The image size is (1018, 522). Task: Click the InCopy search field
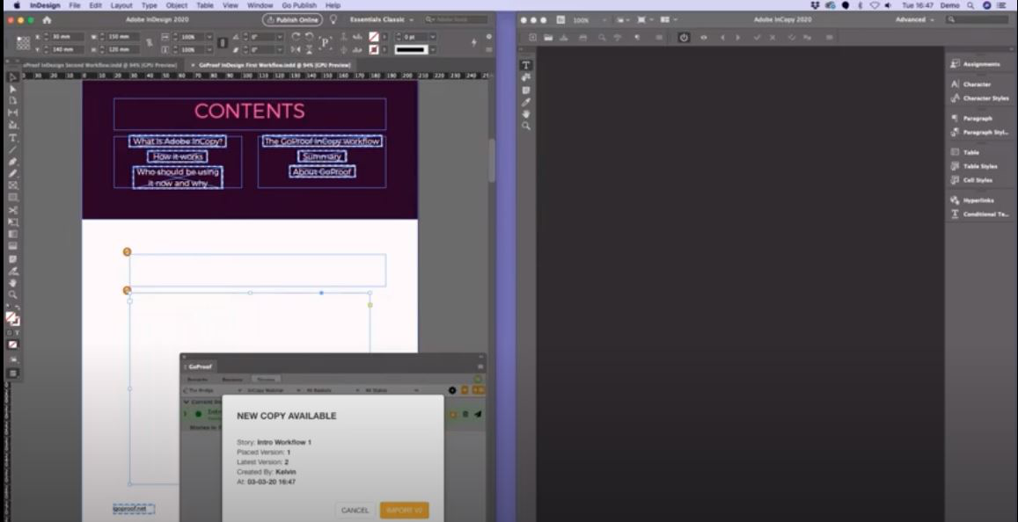coord(978,19)
